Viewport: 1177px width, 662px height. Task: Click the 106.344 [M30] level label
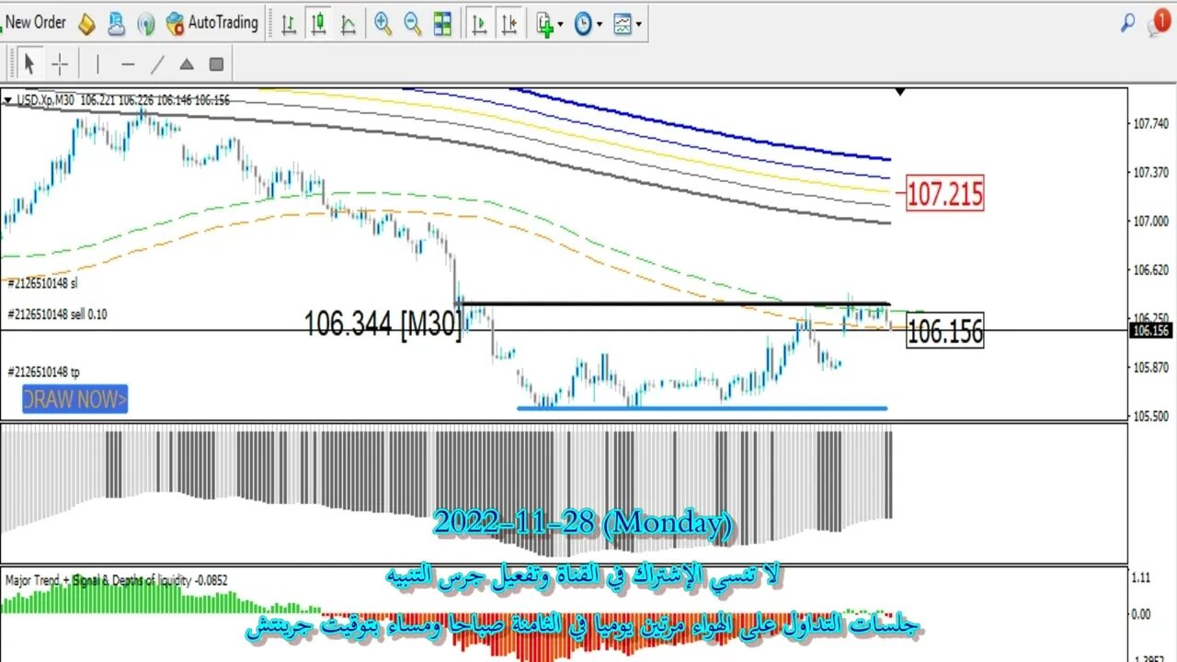coord(383,323)
